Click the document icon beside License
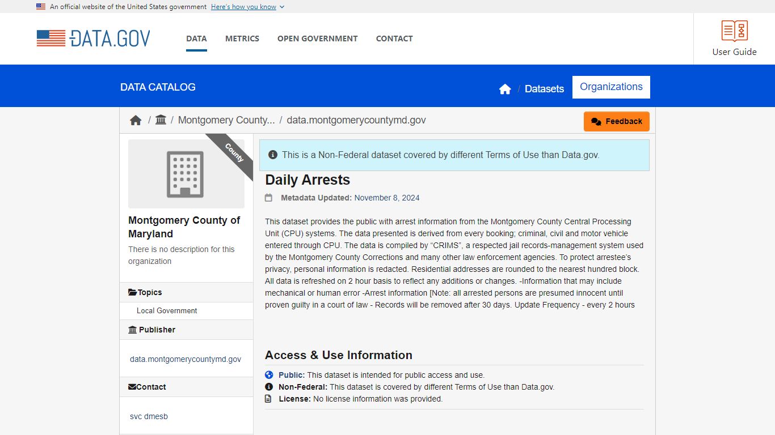The height and width of the screenshot is (435, 775). tap(269, 399)
